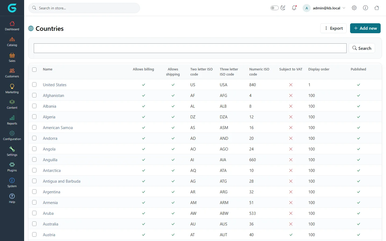This screenshot has width=386, height=241.
Task: Open the System sidebar menu
Action: click(x=12, y=183)
